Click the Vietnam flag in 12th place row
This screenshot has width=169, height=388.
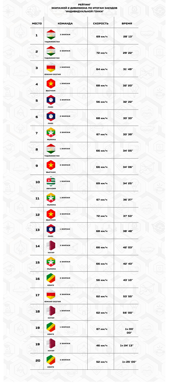tap(51, 214)
